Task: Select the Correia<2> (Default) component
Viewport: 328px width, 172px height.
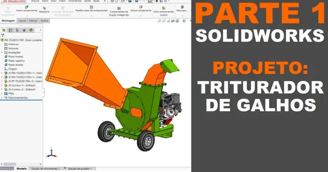Action: [x=20, y=89]
